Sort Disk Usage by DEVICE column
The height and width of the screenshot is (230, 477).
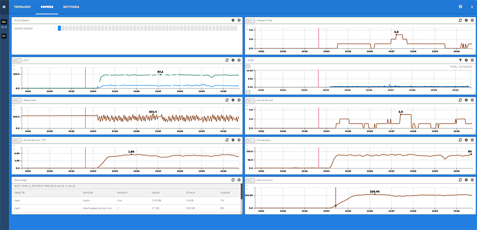pyautogui.click(x=88, y=193)
